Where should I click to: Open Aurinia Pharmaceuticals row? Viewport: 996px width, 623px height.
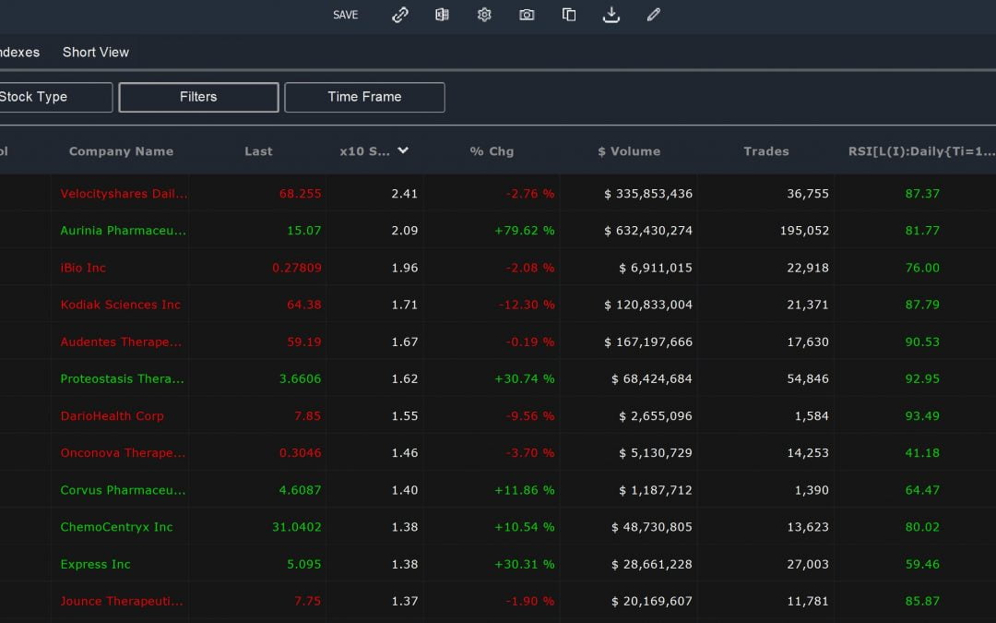[123, 231]
